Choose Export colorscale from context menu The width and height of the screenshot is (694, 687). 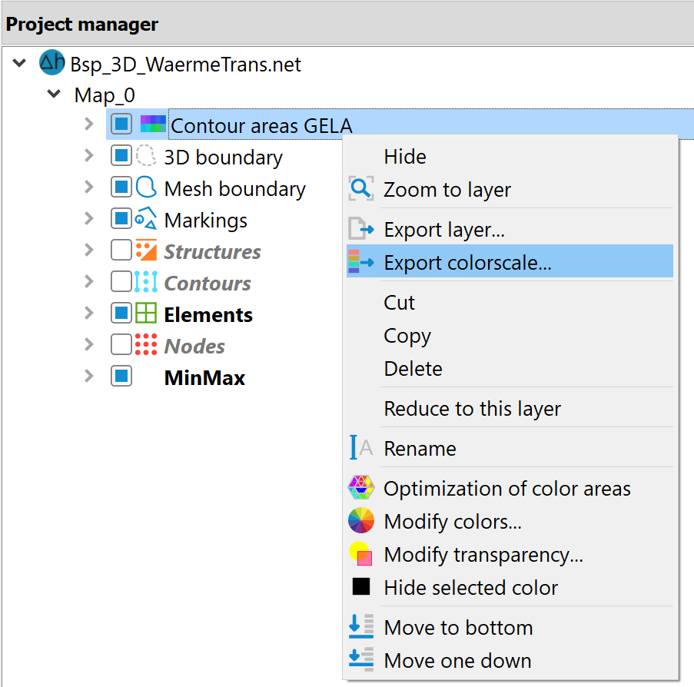[510, 262]
